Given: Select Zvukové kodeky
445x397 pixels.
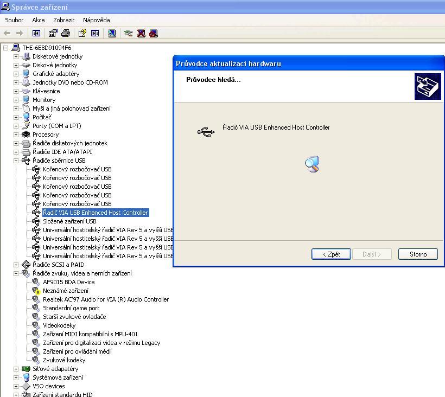Looking at the screenshot, I should pos(64,360).
